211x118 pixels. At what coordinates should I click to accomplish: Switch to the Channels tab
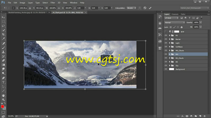[x=175, y=14]
